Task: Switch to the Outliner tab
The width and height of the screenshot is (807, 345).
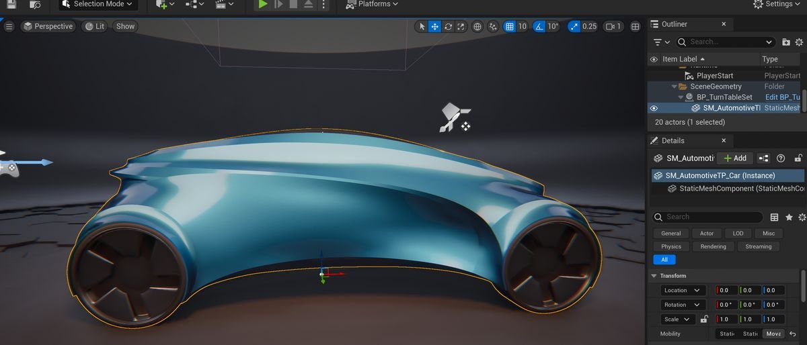Action: [x=675, y=24]
